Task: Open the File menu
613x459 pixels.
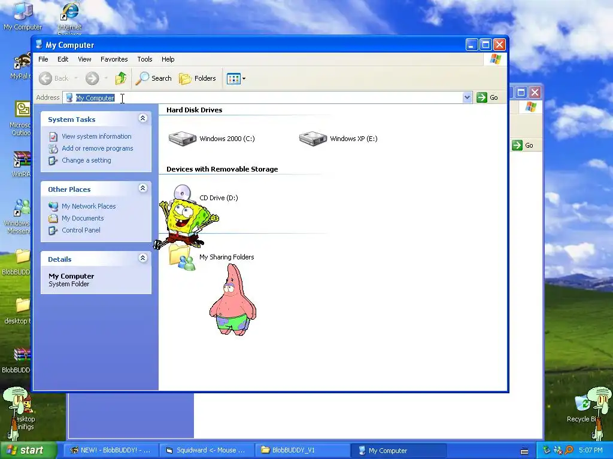Action: coord(43,59)
